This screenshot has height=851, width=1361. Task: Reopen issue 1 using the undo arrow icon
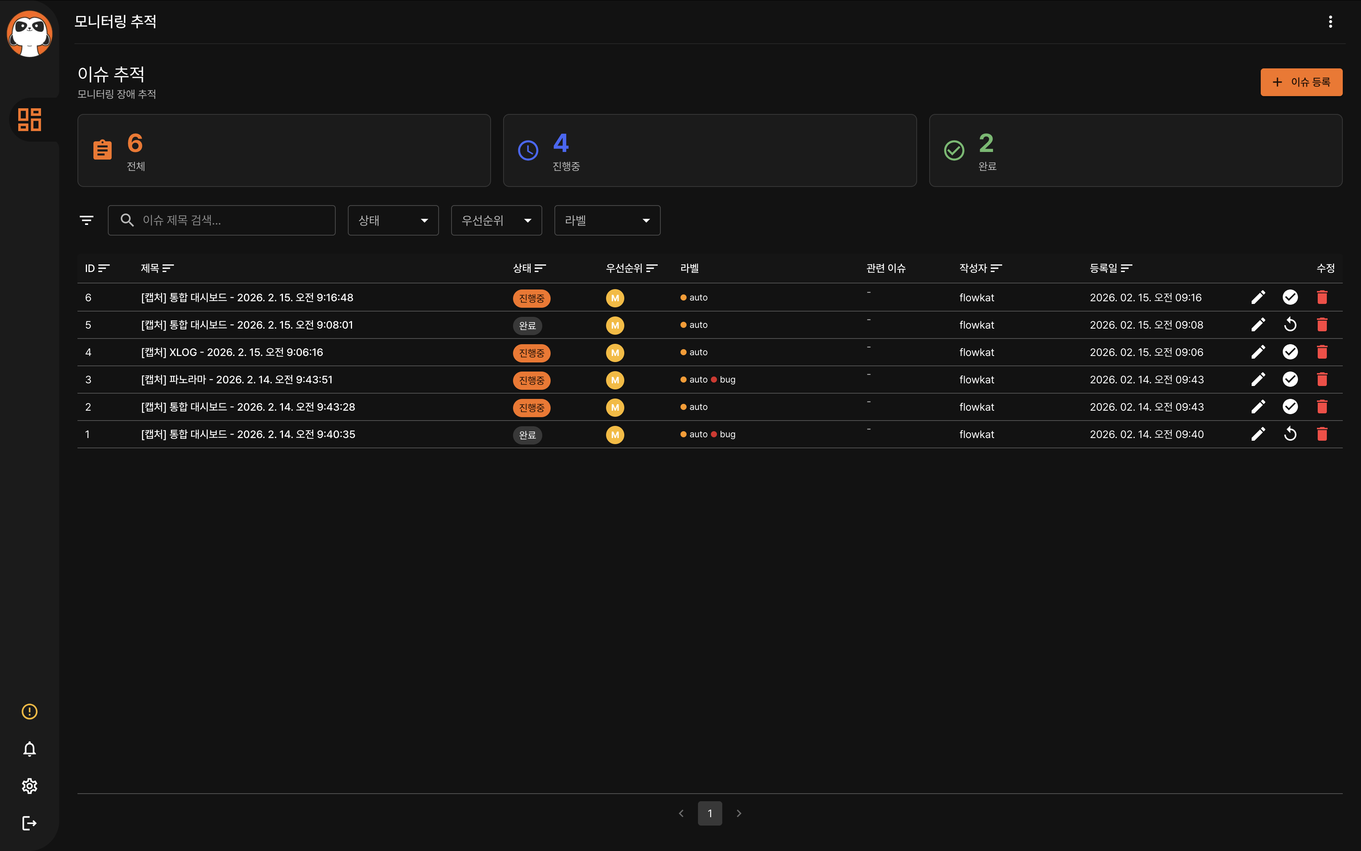(x=1290, y=434)
